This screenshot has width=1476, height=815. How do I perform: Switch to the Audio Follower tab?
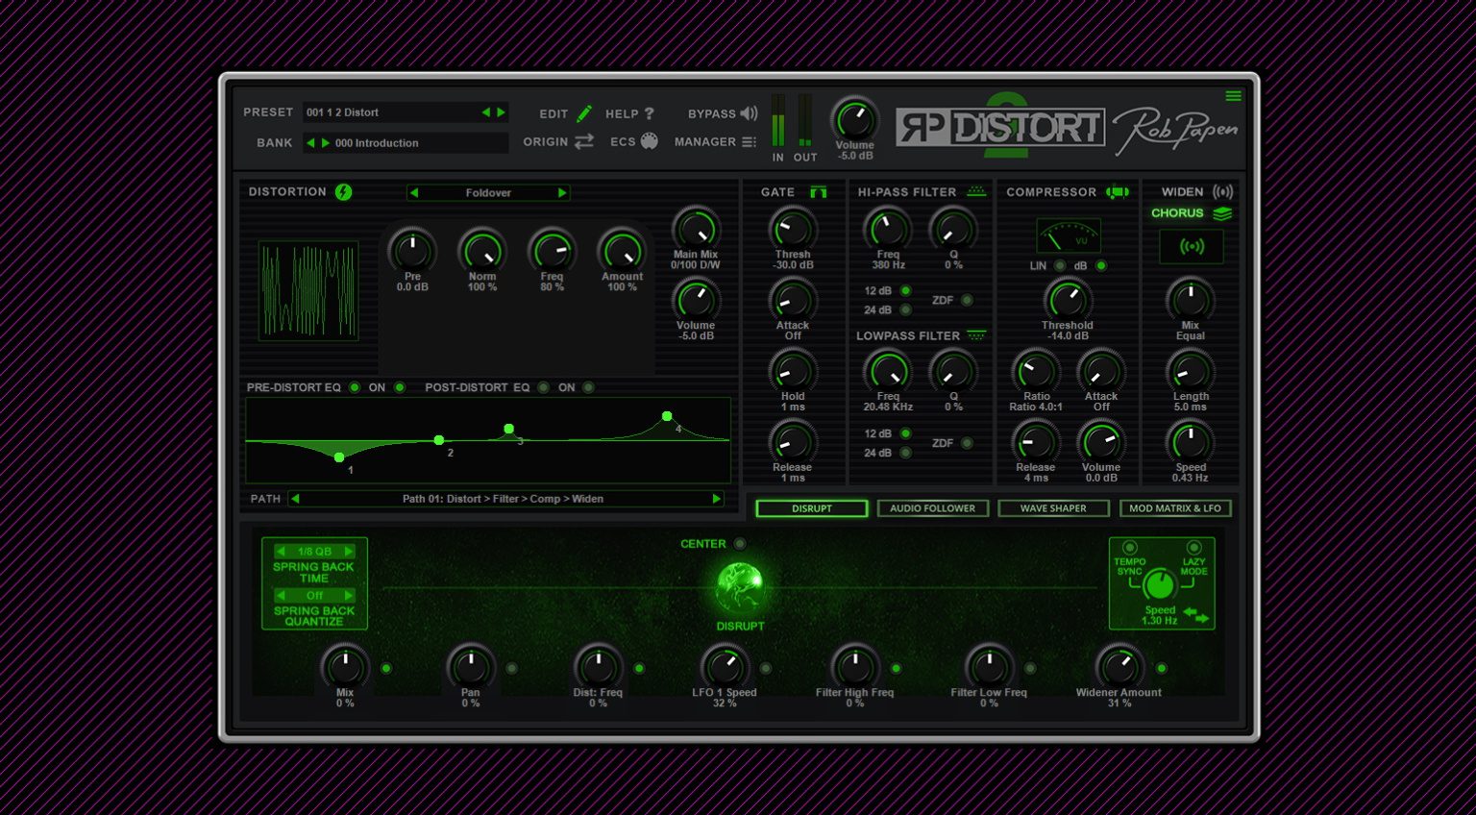click(x=932, y=508)
